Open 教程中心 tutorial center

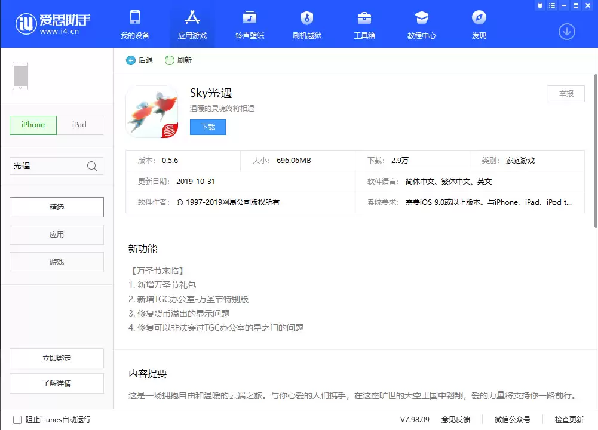click(421, 24)
